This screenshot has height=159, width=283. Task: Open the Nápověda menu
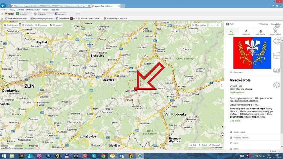(54, 10)
